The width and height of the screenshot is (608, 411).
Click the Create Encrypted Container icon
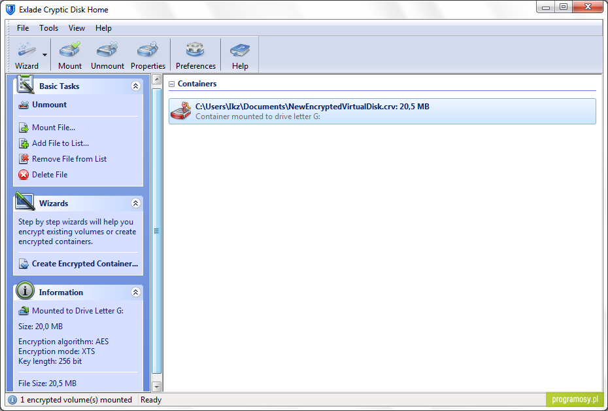[24, 264]
